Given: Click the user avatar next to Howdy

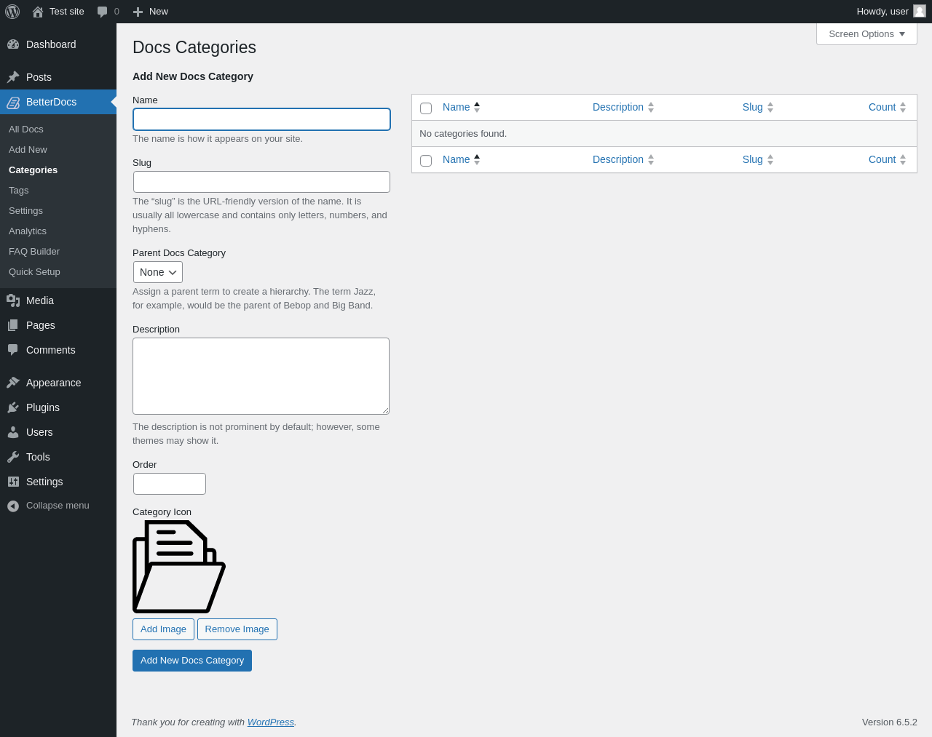Looking at the screenshot, I should 920,11.
